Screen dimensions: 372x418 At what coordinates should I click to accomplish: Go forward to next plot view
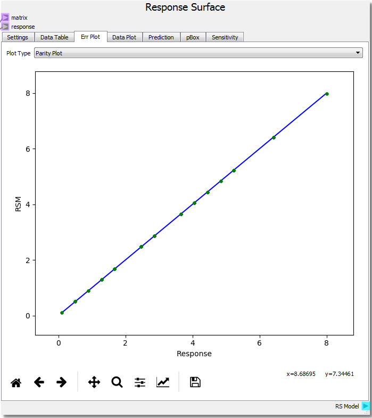point(62,382)
